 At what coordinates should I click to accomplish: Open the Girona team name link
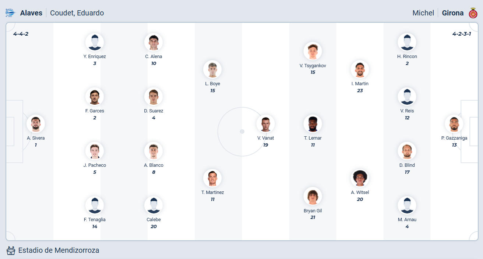[452, 13]
